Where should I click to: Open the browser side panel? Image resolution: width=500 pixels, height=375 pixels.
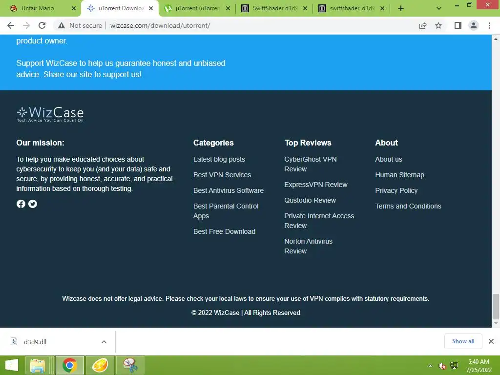coord(458,25)
